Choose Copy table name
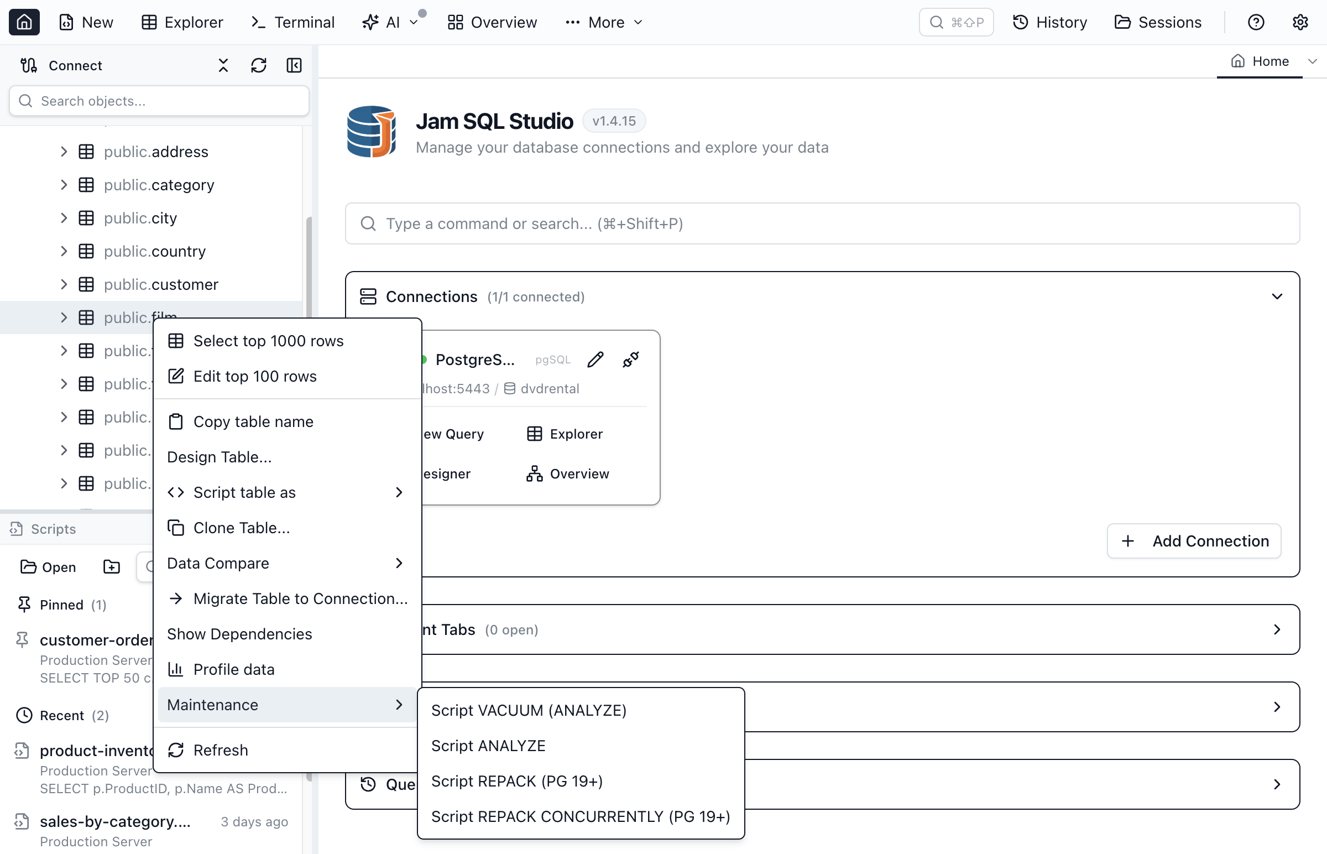The height and width of the screenshot is (854, 1327). pyautogui.click(x=287, y=422)
